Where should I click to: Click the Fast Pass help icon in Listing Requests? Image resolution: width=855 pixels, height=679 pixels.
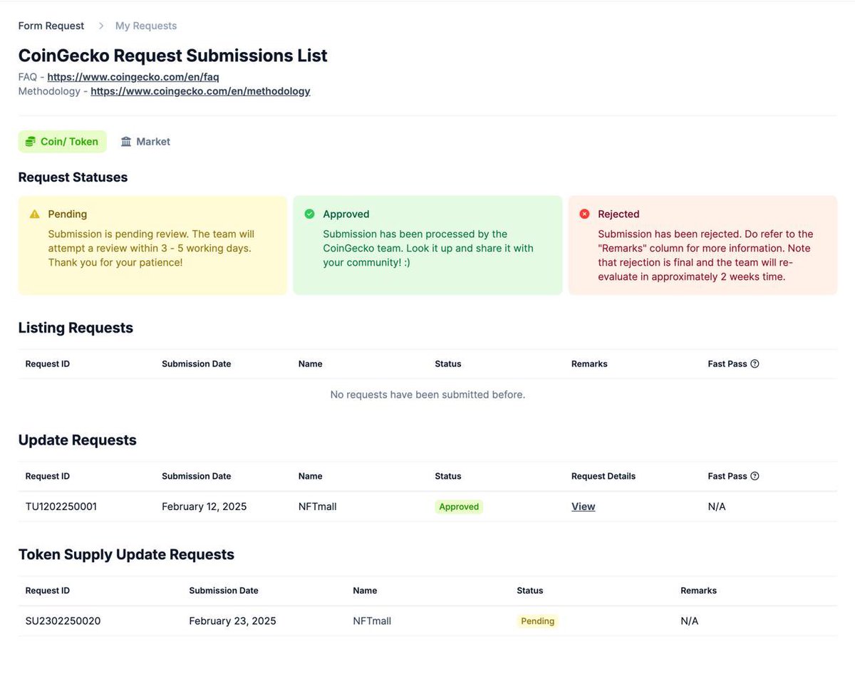pos(755,363)
